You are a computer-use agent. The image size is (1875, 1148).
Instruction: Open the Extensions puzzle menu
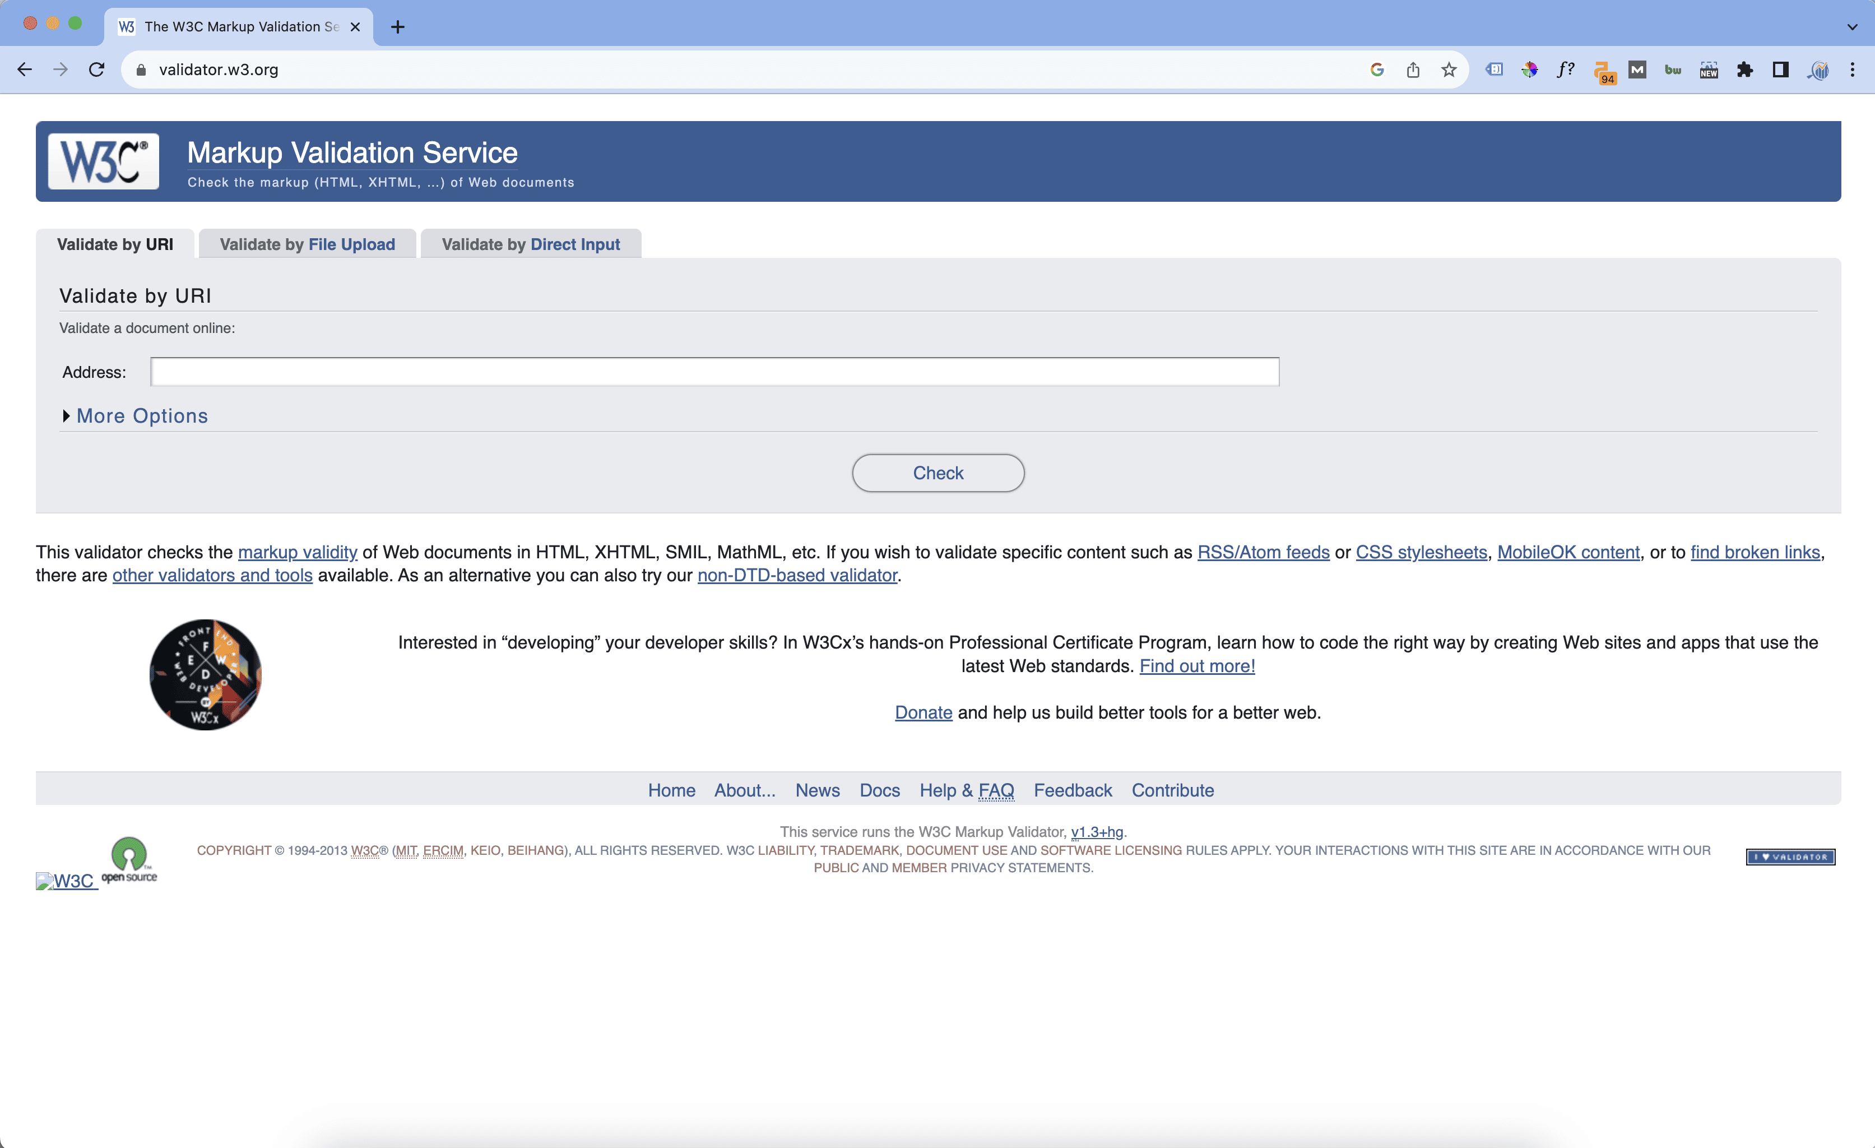1745,70
